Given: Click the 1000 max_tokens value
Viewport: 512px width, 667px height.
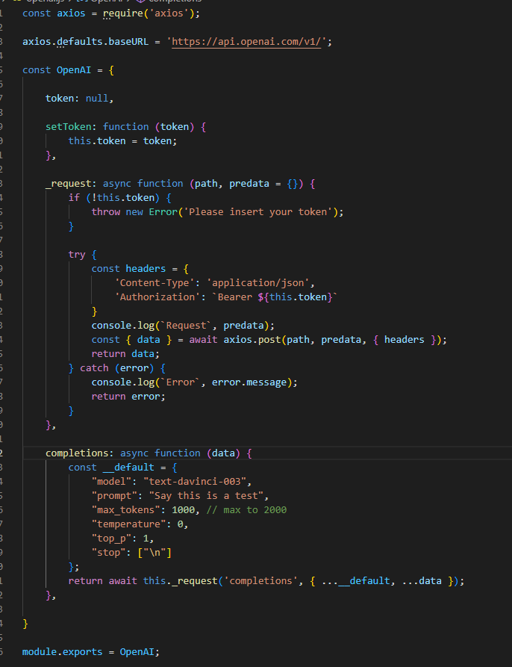Looking at the screenshot, I should (183, 509).
